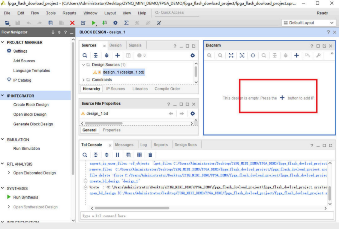Switch to the Messages tab
The image size is (339, 229).
point(124,145)
